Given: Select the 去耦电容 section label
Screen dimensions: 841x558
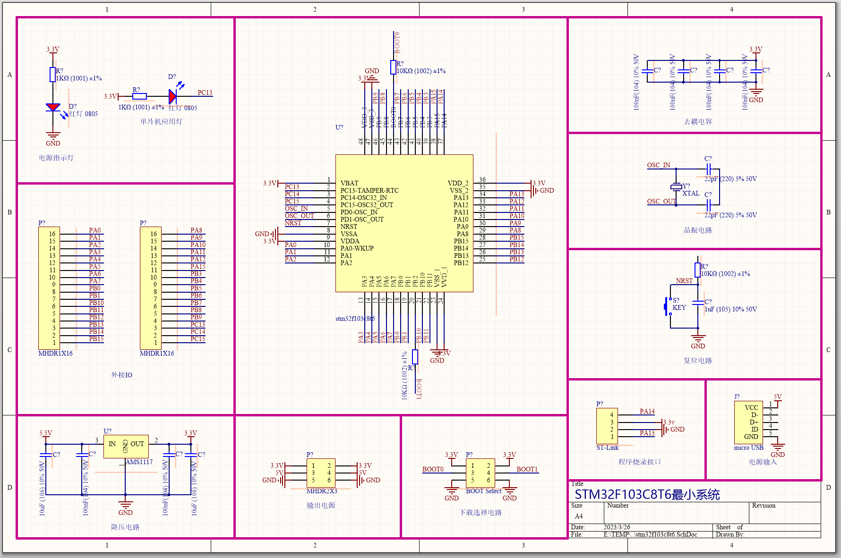Looking at the screenshot, I should coord(698,121).
